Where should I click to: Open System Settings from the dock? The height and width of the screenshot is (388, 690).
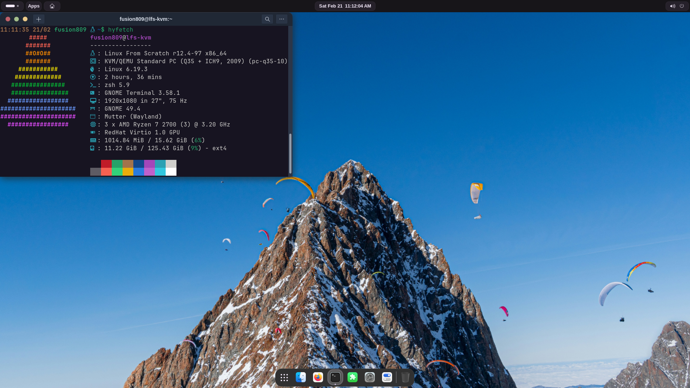pos(370,377)
